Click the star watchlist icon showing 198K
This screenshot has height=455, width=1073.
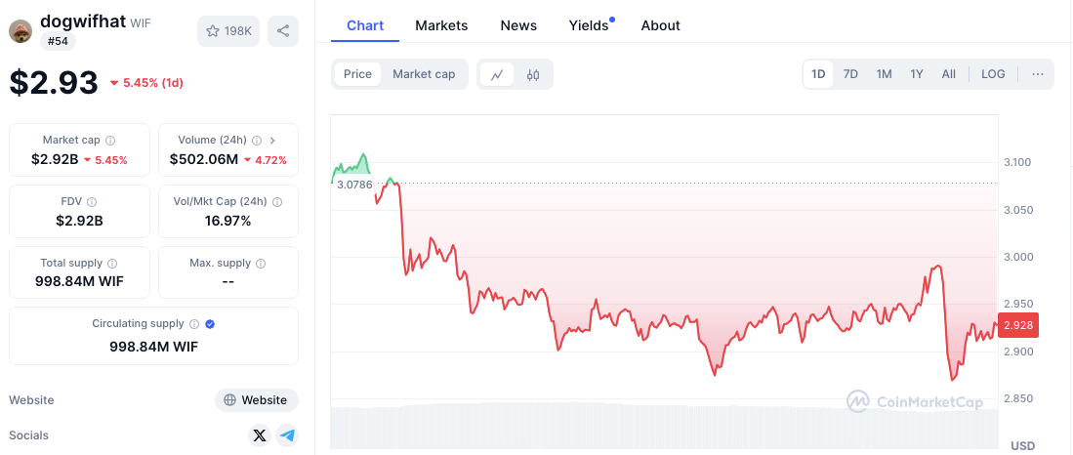click(x=227, y=31)
